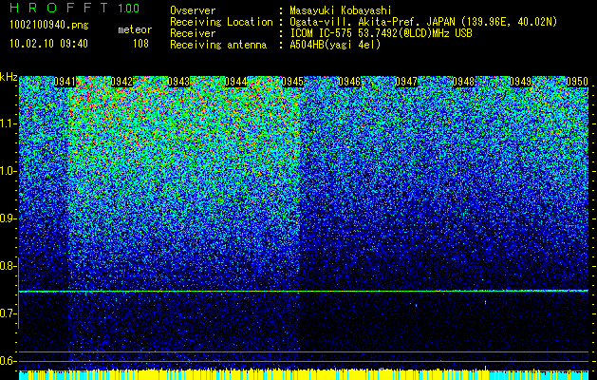Click the 0.9 frequency axis label

(8, 218)
